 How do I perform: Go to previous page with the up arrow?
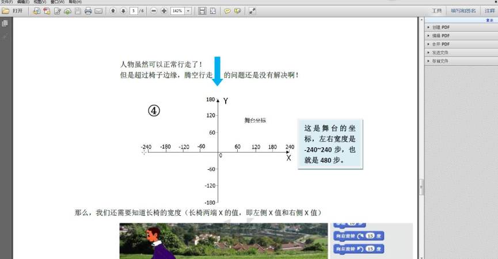point(113,11)
